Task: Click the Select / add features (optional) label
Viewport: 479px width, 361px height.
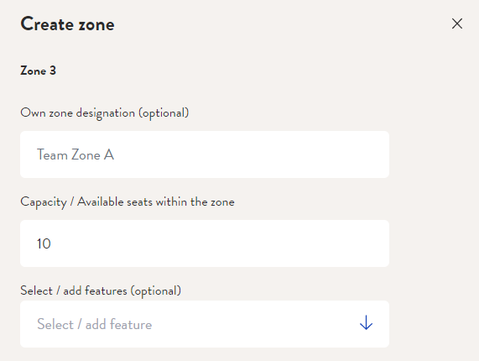Action: click(101, 290)
